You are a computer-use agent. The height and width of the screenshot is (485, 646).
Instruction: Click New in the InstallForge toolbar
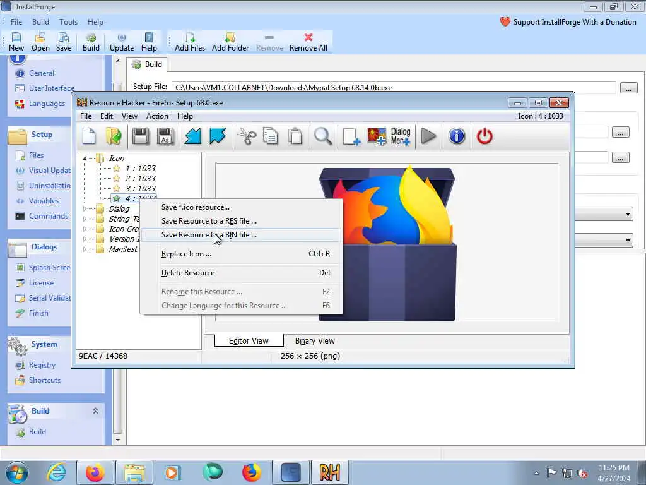click(16, 42)
